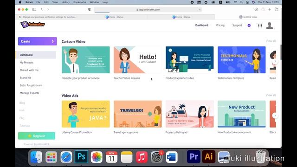Click the Spotlight search icon in menu bar
Image resolution: width=297 pixels, height=167 pixels.
241,2
